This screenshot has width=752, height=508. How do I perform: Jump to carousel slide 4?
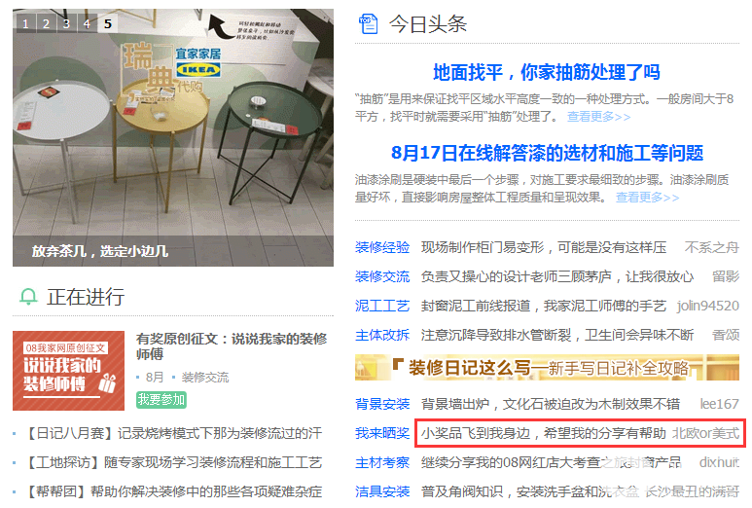(88, 23)
